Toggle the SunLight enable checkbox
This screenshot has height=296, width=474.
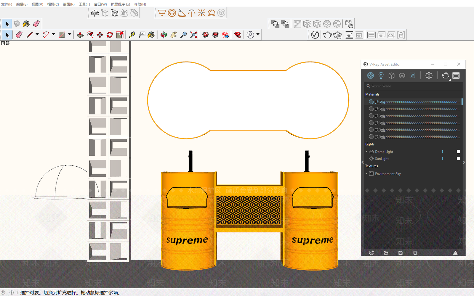click(x=459, y=159)
